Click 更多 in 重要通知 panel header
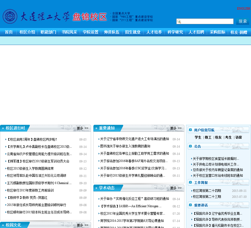This screenshot has height=228, width=251. 176,128
